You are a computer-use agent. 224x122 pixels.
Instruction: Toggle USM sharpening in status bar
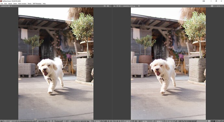click(x=106, y=121)
